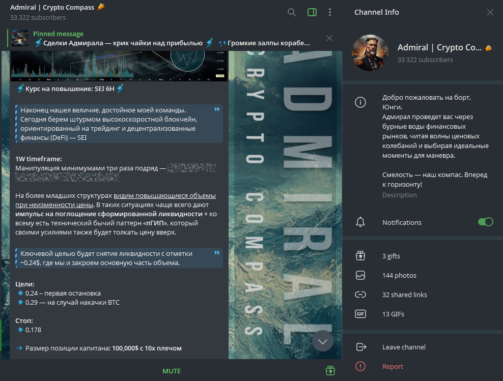503x381 pixels.
Task: Click the stop value "0.178"
Action: [34, 330]
